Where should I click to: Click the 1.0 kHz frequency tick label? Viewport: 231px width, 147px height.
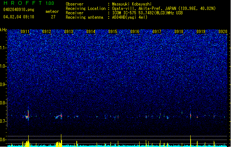(3, 66)
